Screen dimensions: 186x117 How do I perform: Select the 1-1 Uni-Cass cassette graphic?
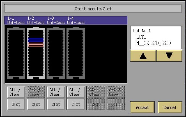click(16, 53)
